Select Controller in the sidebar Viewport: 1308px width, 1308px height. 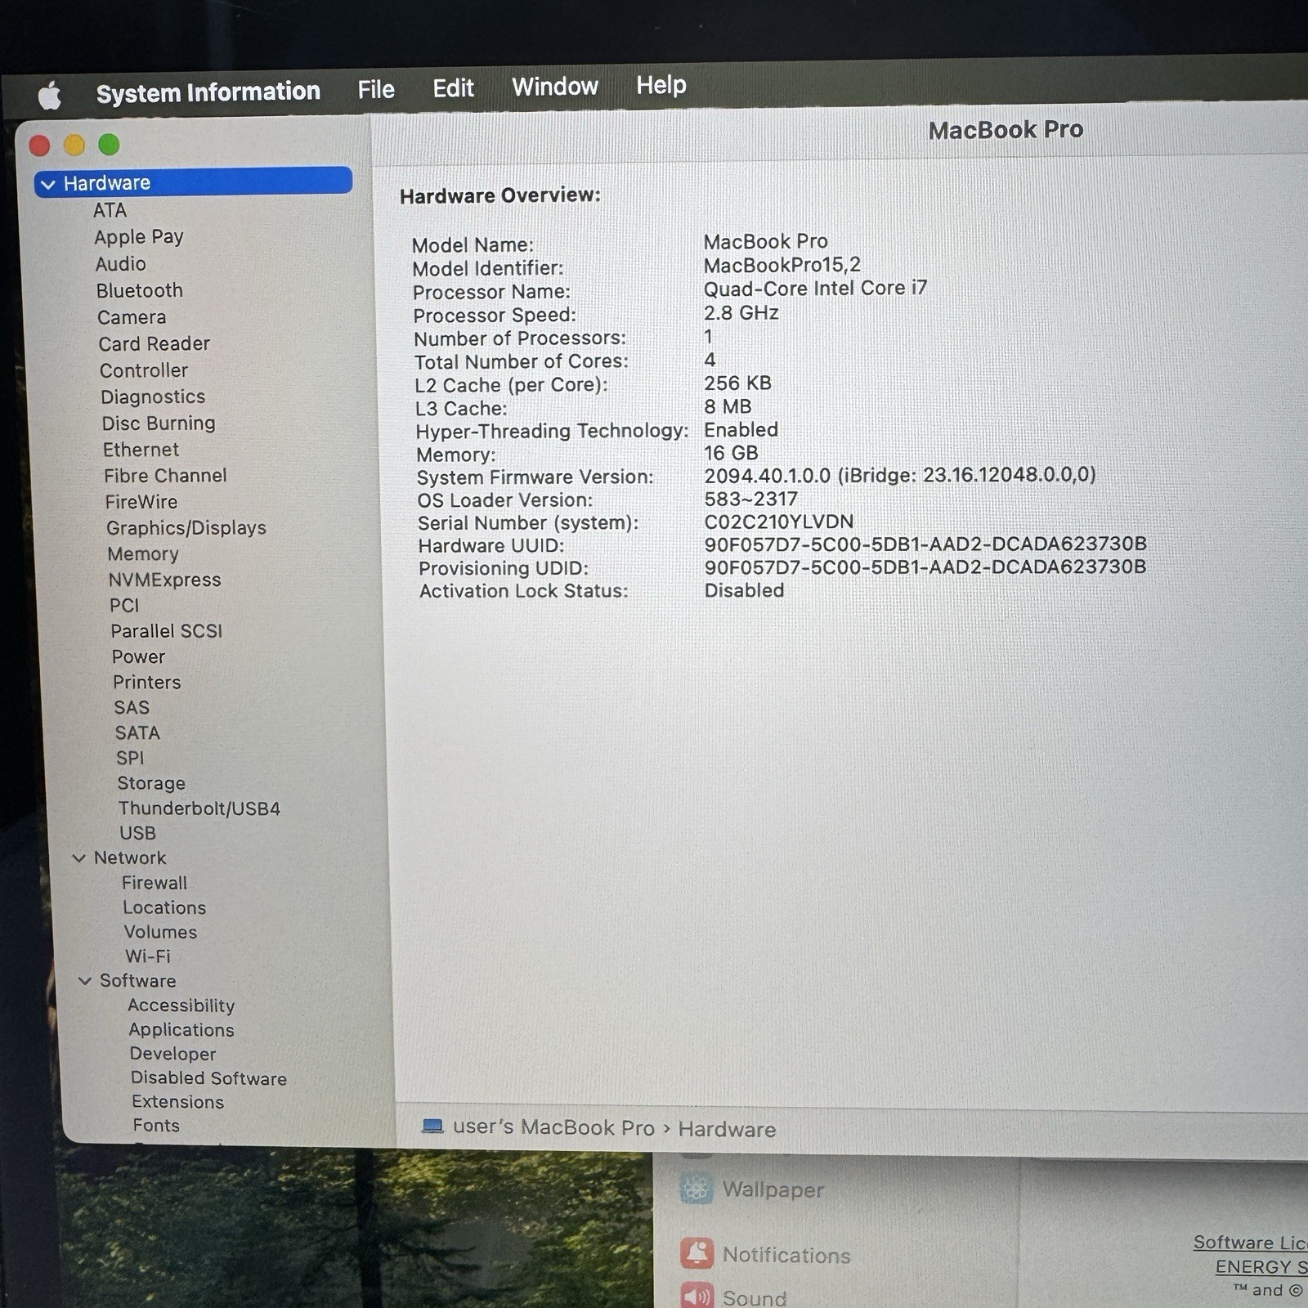tap(144, 370)
